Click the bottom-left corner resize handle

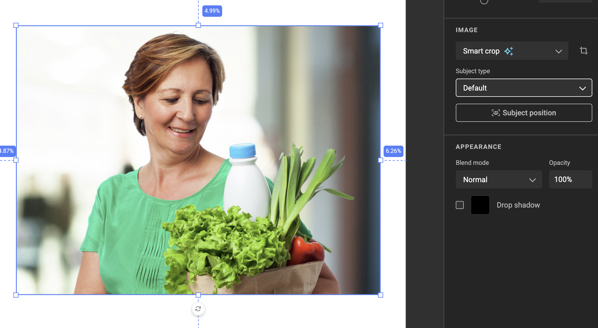tap(16, 295)
